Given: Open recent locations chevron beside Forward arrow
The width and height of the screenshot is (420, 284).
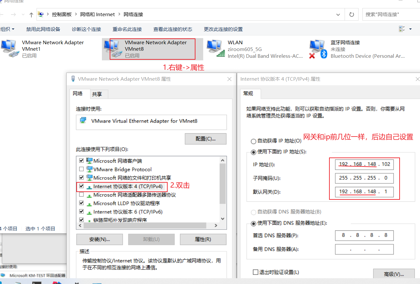Looking at the screenshot, I should click(23, 15).
